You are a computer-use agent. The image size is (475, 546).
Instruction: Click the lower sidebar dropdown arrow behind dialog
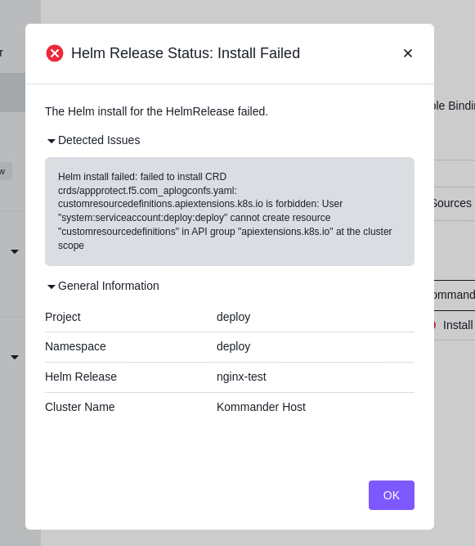(x=15, y=357)
